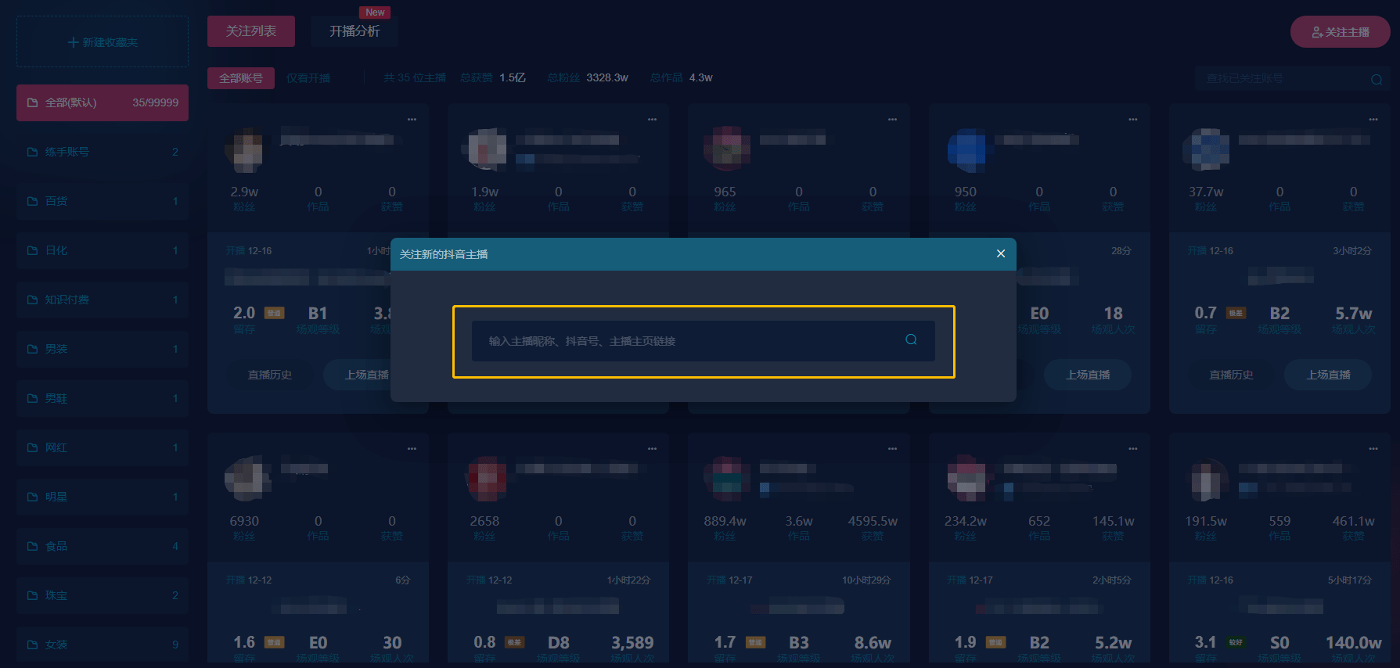Viewport: 1400px width, 668px height.
Task: Click the 总获赞 1.5亿 statistic
Action: [493, 77]
